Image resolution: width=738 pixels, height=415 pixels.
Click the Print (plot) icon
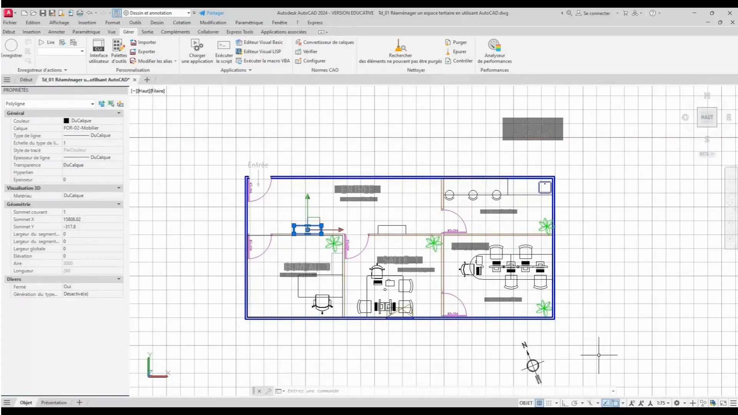80,13
